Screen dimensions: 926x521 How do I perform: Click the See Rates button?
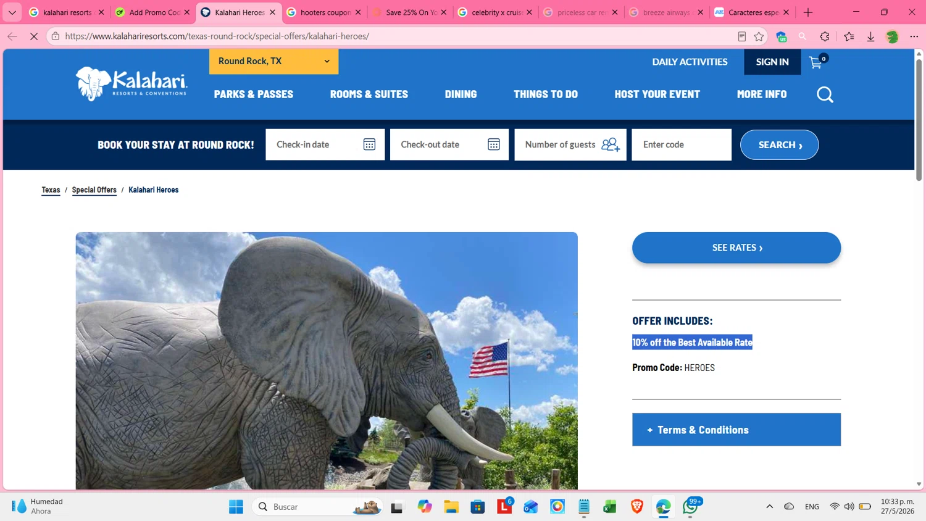[x=736, y=248]
